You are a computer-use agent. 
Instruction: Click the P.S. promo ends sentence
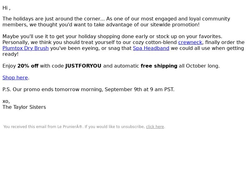[x=88, y=90]
